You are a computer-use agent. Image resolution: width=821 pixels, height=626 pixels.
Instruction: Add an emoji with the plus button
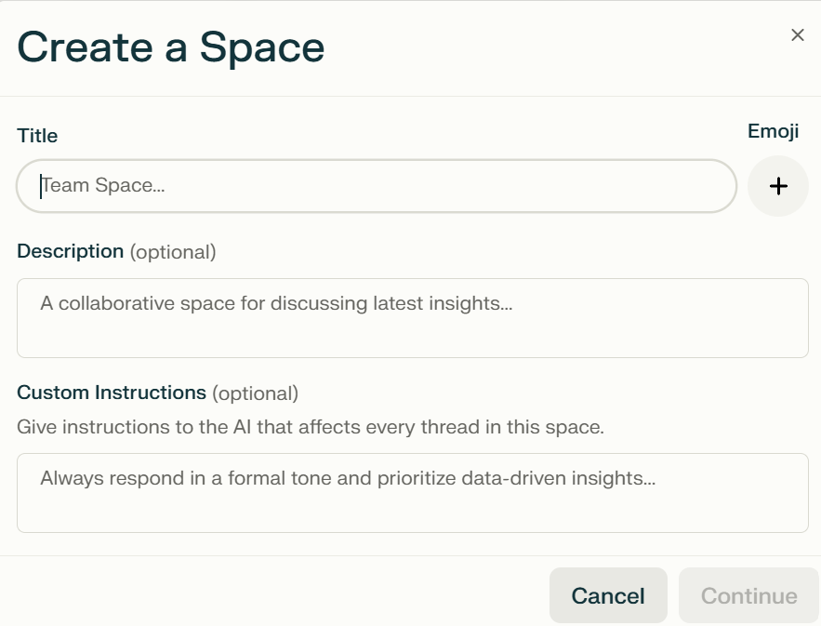pyautogui.click(x=778, y=186)
